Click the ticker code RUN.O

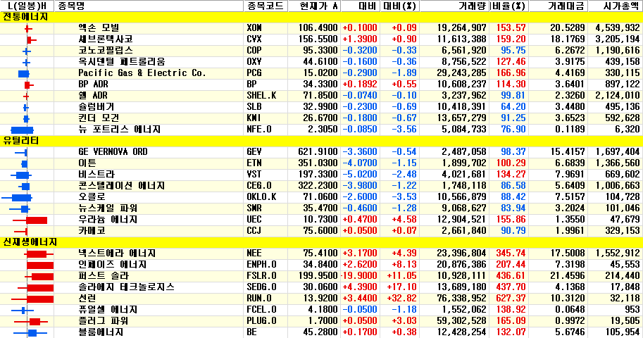click(259, 298)
